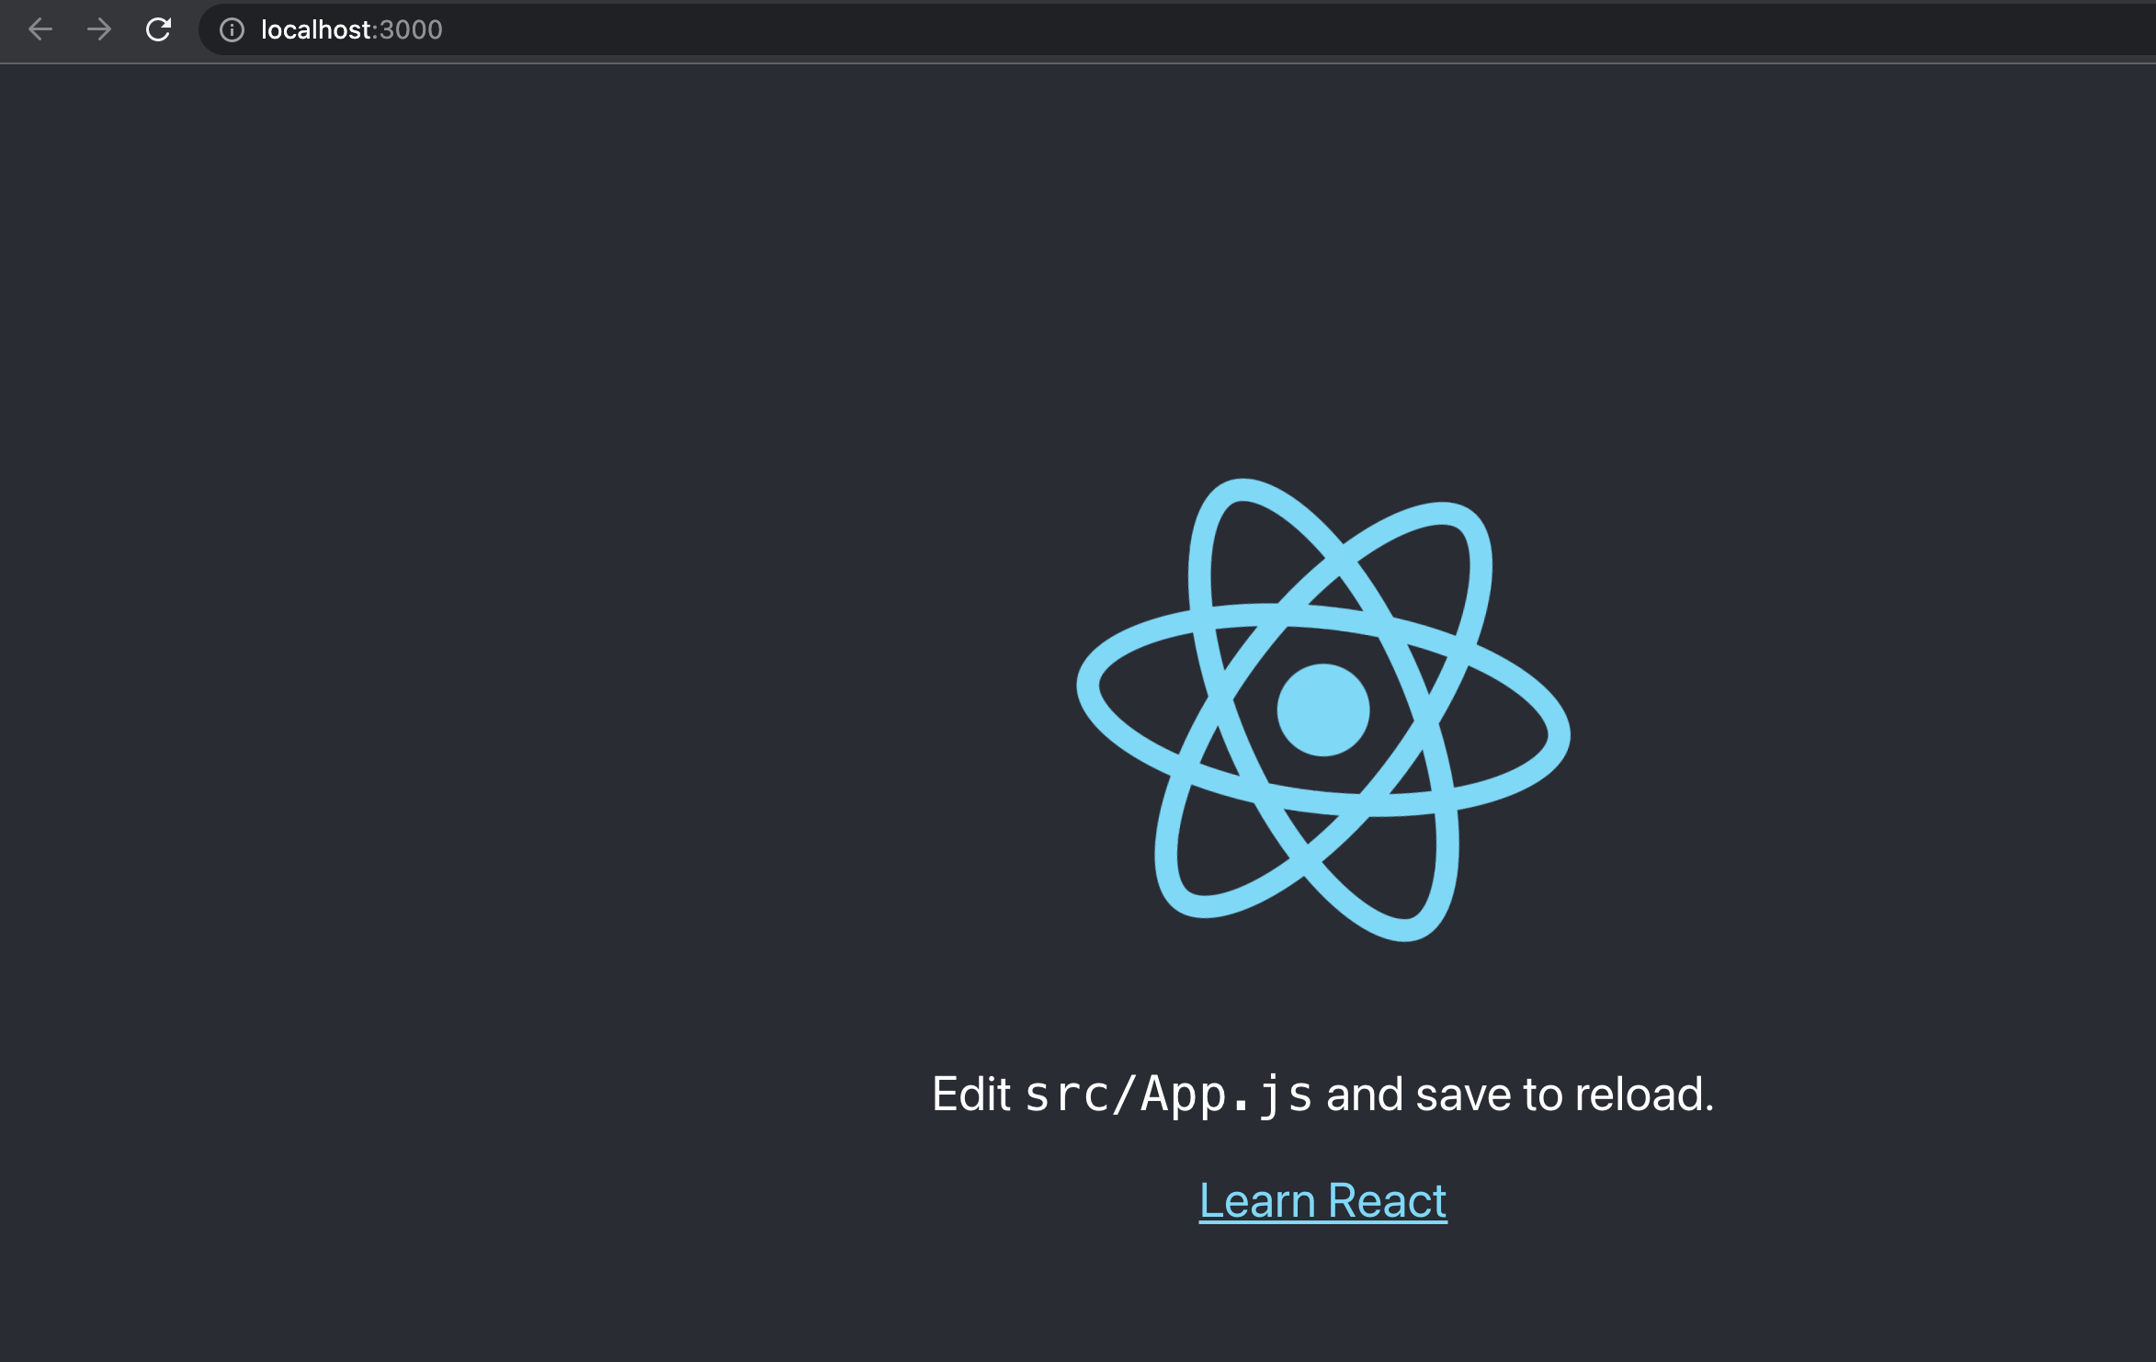Go back using the browser back arrow
2156x1362 pixels.
(40, 30)
